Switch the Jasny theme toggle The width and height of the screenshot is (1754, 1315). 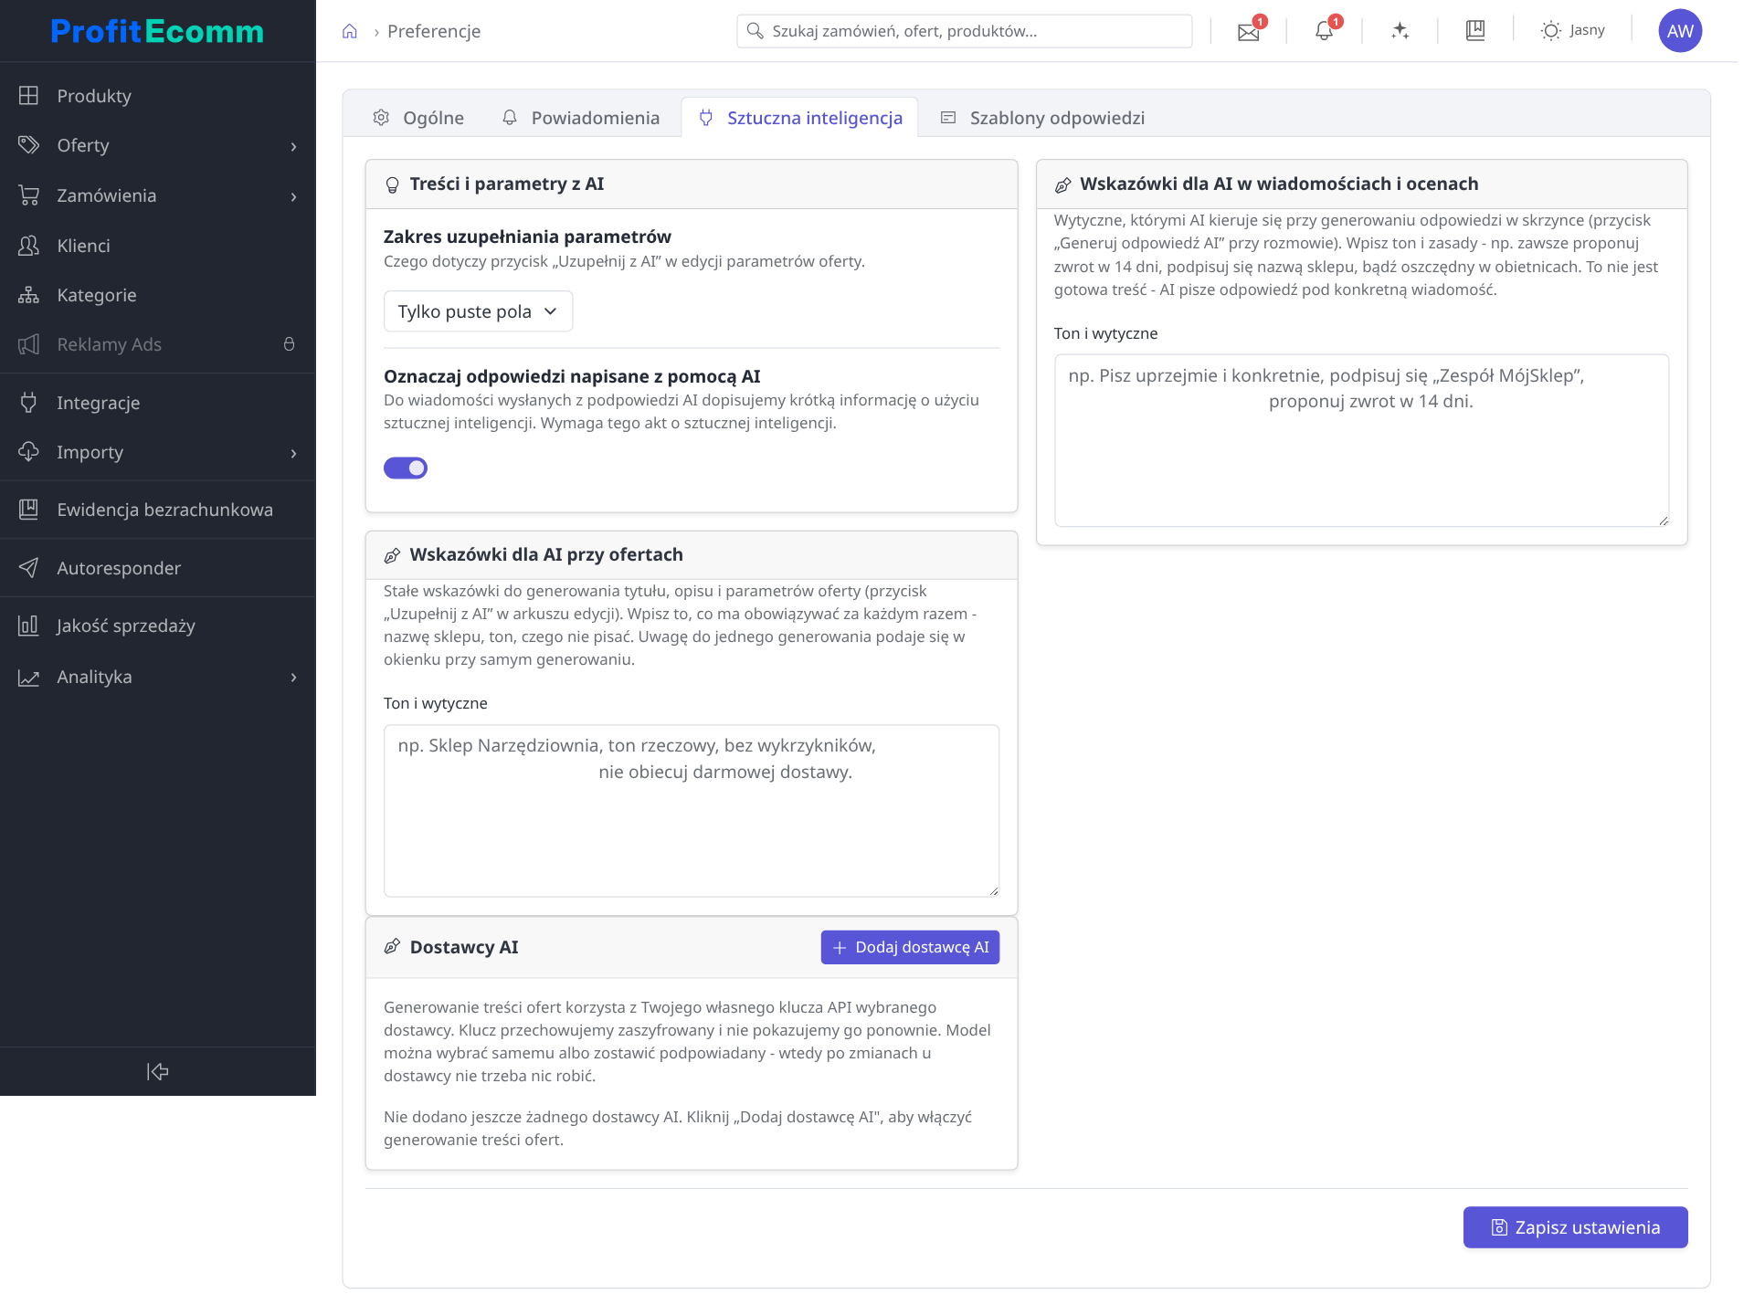point(1572,31)
